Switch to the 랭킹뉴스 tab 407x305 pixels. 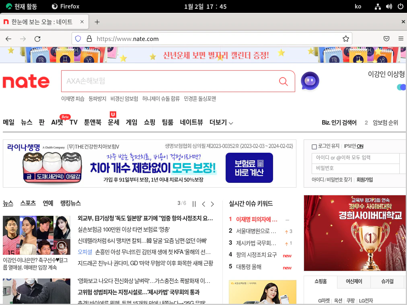71,203
